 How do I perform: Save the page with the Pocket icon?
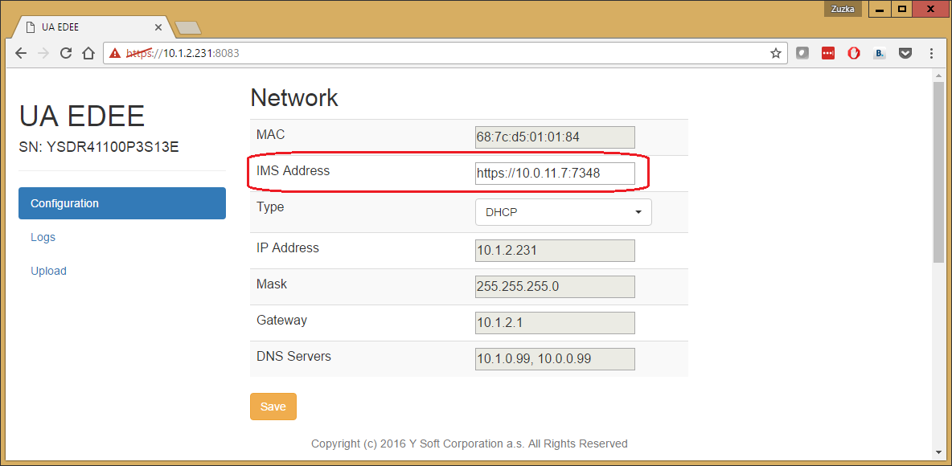[x=905, y=53]
